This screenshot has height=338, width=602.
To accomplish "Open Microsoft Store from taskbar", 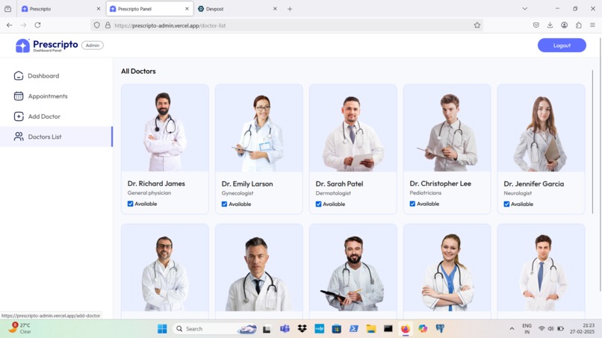I will coord(337,329).
